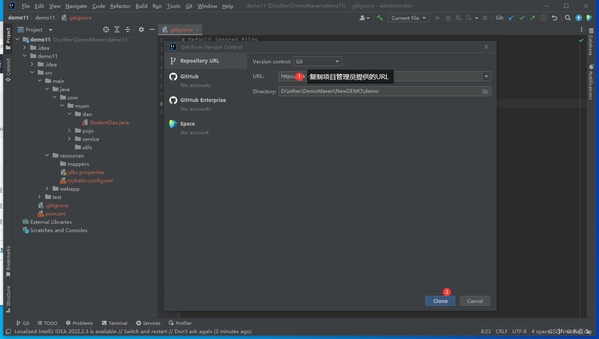Expand the service package node

69,139
